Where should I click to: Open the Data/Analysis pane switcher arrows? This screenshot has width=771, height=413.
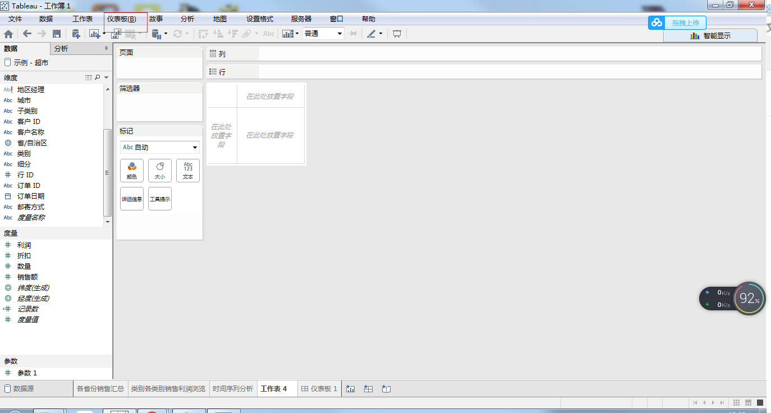tap(107, 49)
